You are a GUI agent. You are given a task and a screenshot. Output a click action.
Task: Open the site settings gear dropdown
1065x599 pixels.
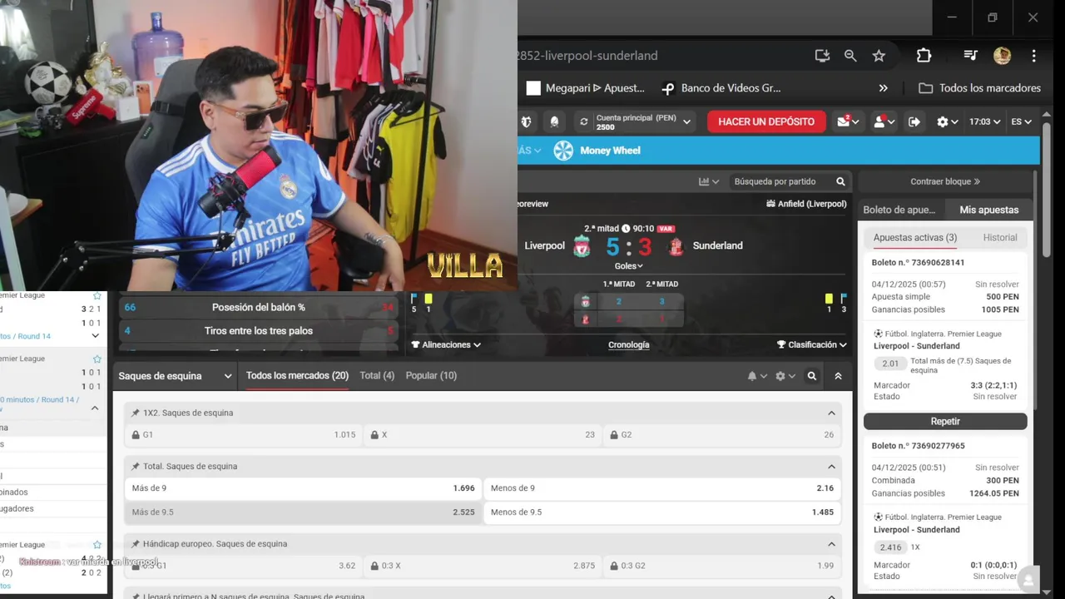(947, 121)
